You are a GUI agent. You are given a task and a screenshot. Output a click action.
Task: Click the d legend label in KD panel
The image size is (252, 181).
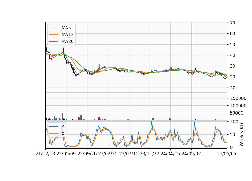tap(63, 133)
